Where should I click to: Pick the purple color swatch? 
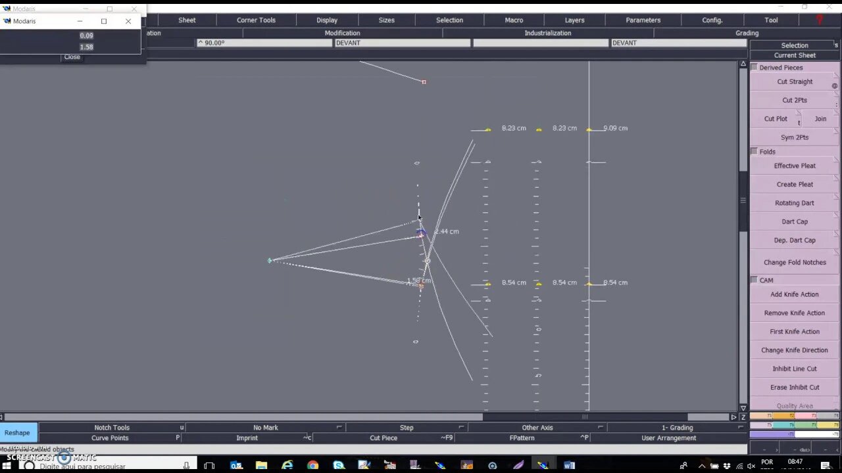[x=772, y=434]
